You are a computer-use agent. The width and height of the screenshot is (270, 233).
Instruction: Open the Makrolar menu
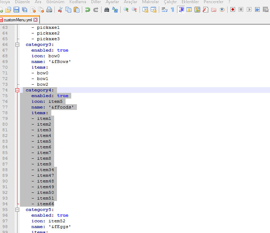151,2
